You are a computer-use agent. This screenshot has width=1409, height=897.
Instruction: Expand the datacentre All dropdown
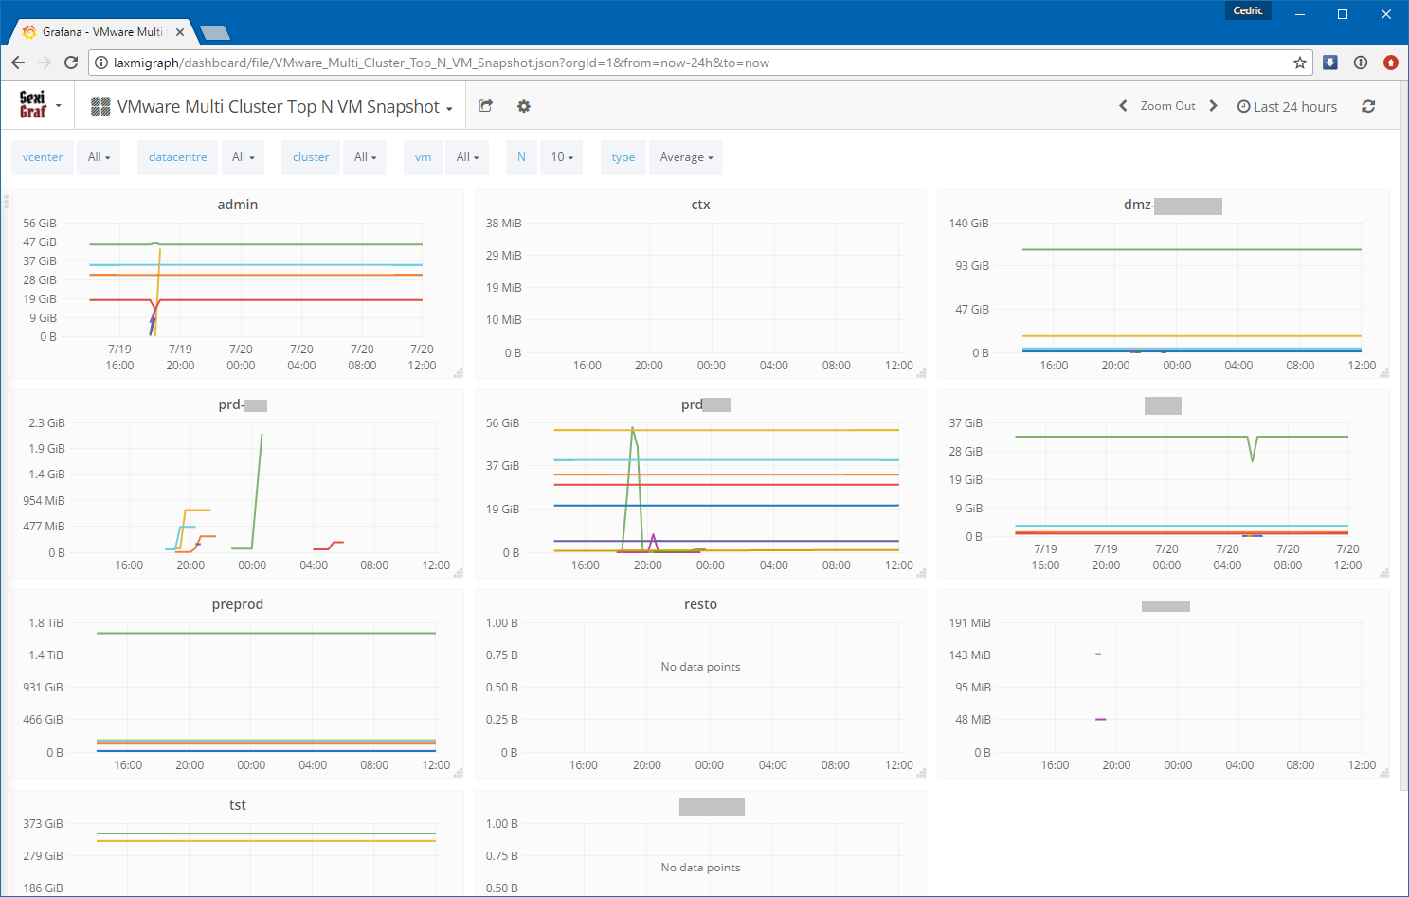[244, 157]
